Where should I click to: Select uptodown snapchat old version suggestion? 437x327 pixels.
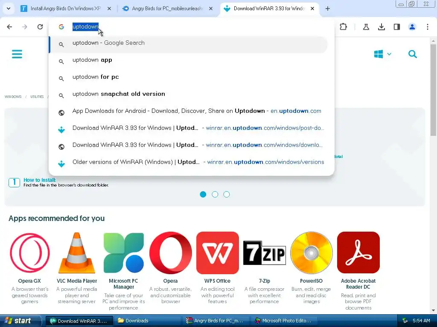tap(188, 94)
